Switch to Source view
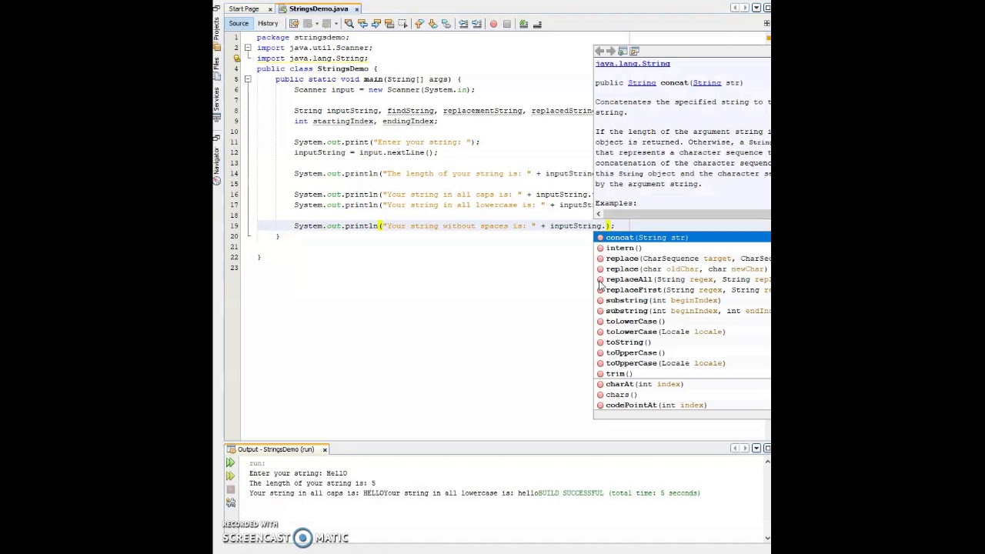Viewport: 985px width, 554px height. [x=239, y=23]
